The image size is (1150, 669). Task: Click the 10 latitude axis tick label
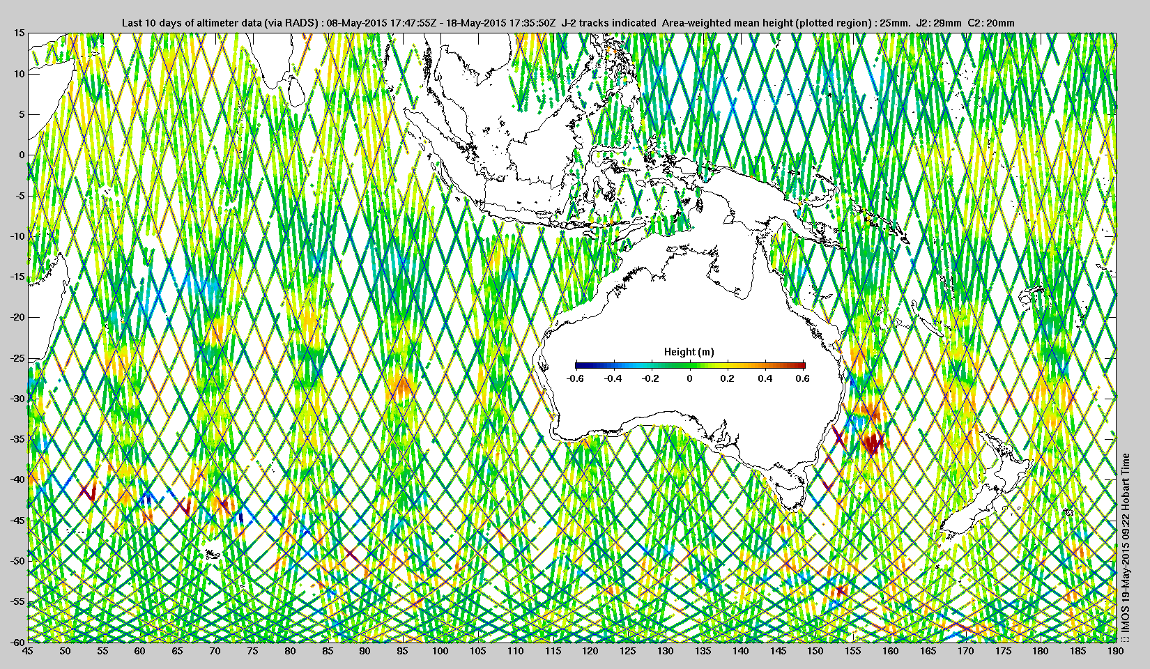20,73
